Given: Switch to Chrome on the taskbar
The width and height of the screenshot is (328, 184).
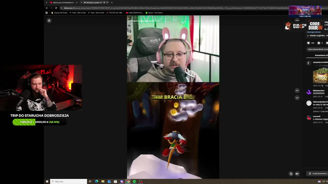Looking at the screenshot, I should click(x=128, y=181).
